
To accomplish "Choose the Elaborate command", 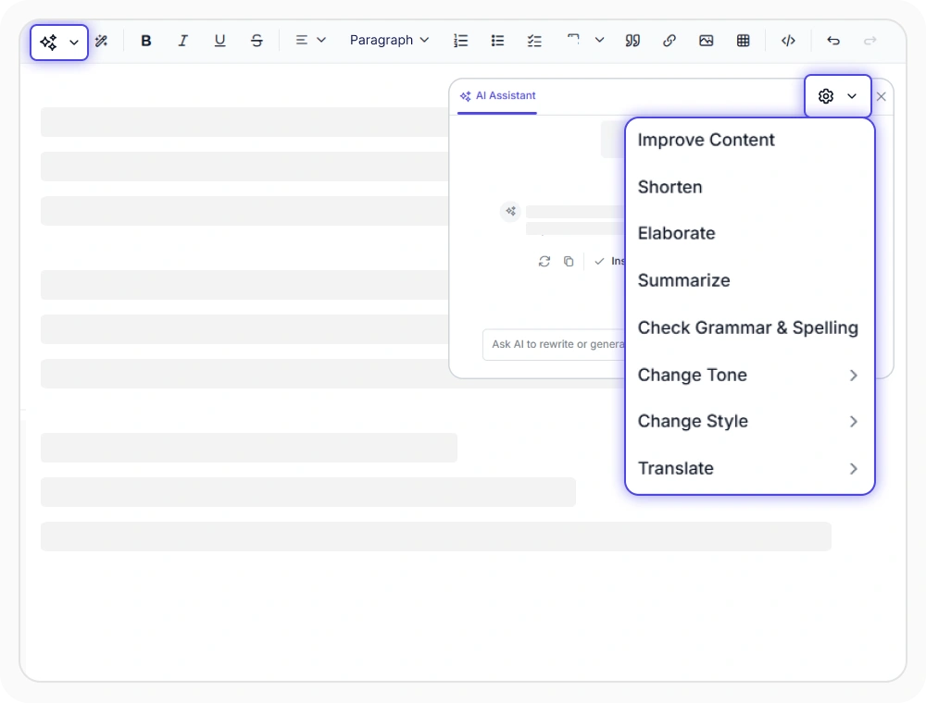I will pos(749,233).
